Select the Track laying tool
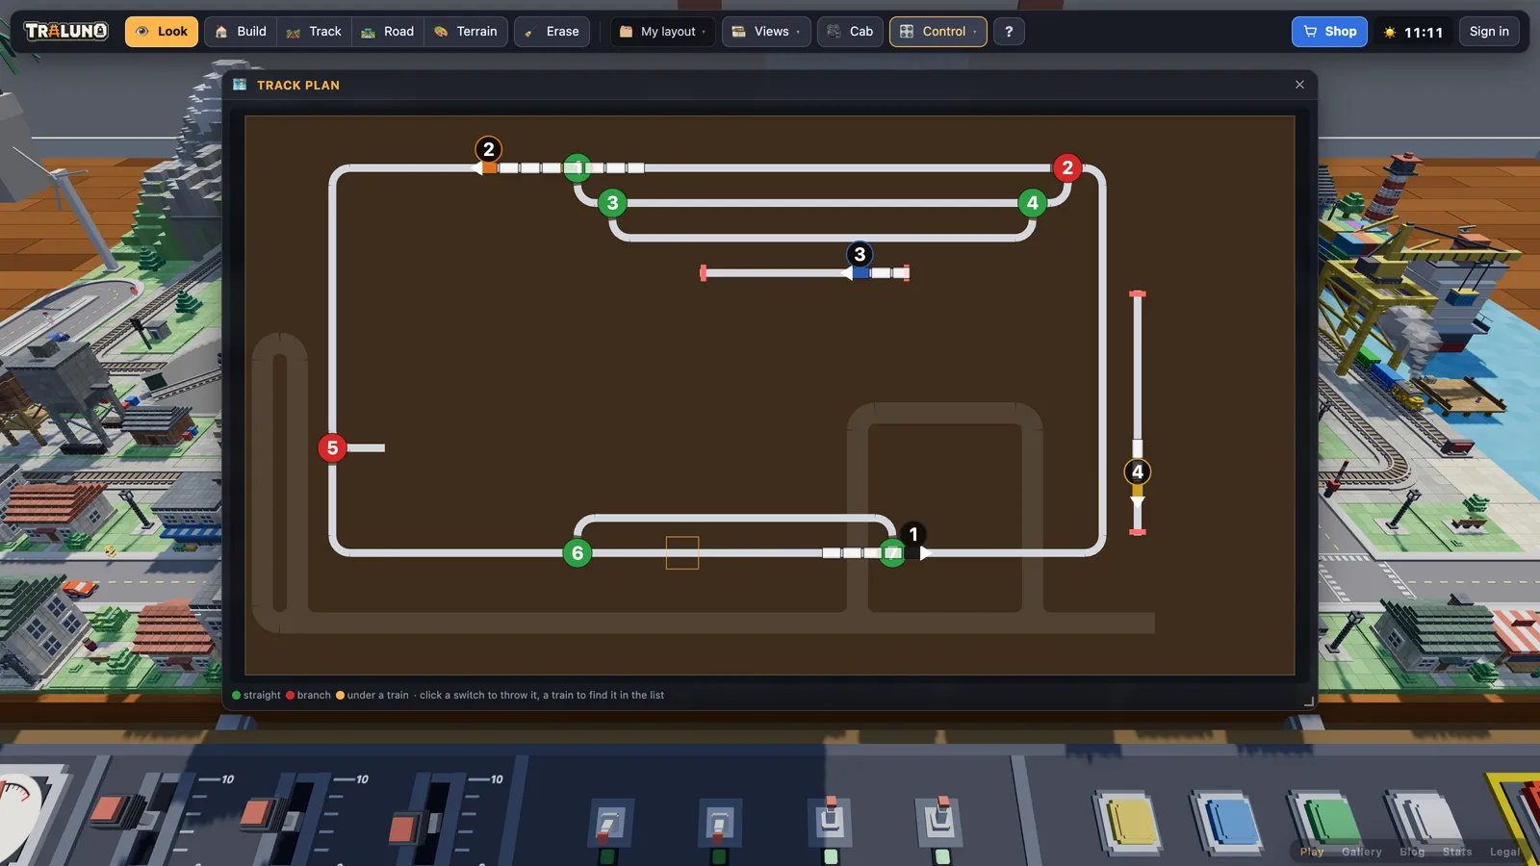1540x866 pixels. (x=314, y=32)
